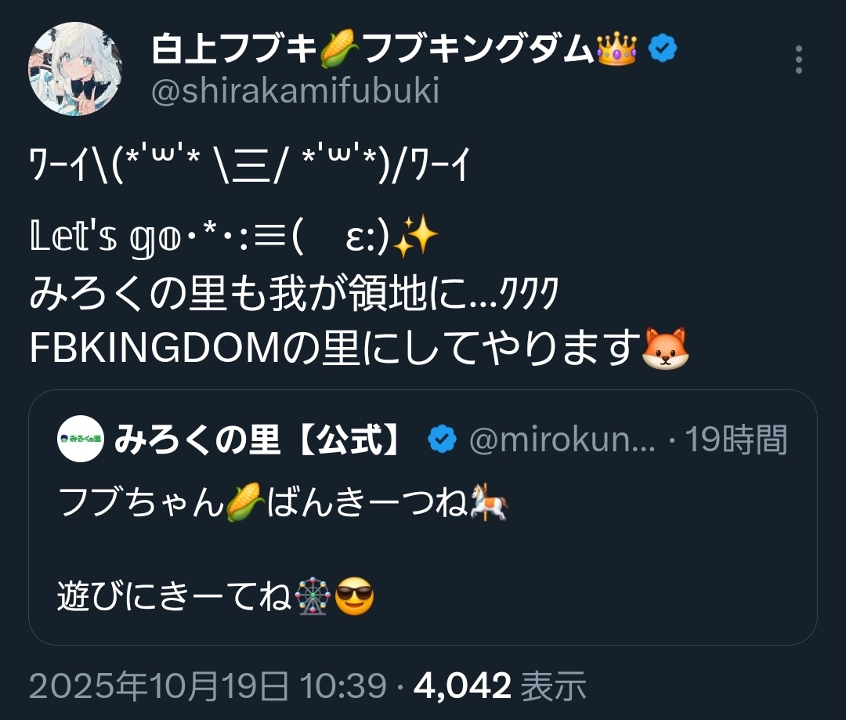The width and height of the screenshot is (846, 720).
Task: Open Shirakami Fubuki's profile avatar
Action: (75, 69)
